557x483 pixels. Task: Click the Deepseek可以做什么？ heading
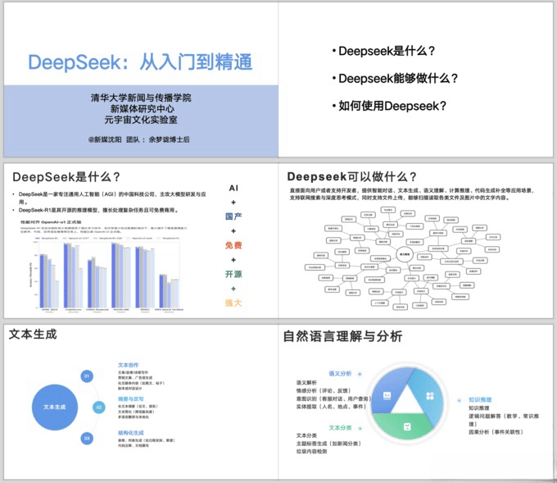(x=351, y=176)
